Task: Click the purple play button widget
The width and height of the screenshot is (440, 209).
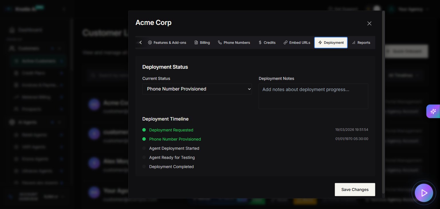Action: 424,193
